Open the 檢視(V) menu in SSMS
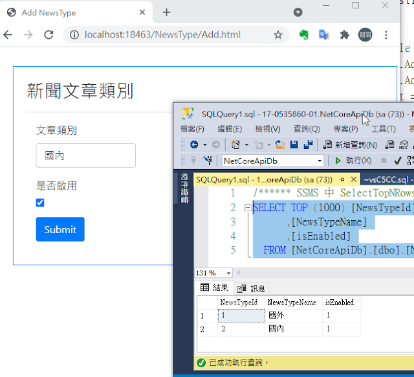414x377 pixels. 268,129
